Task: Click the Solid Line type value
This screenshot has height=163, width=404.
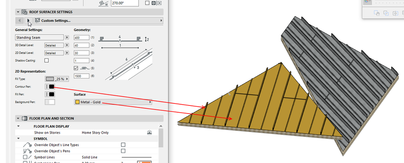Action: (89, 157)
